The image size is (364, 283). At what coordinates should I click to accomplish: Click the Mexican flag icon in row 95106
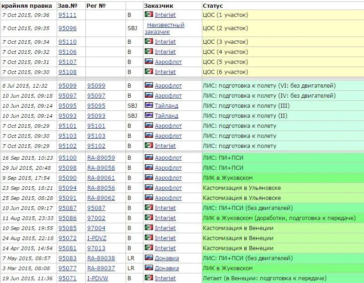[x=149, y=51]
